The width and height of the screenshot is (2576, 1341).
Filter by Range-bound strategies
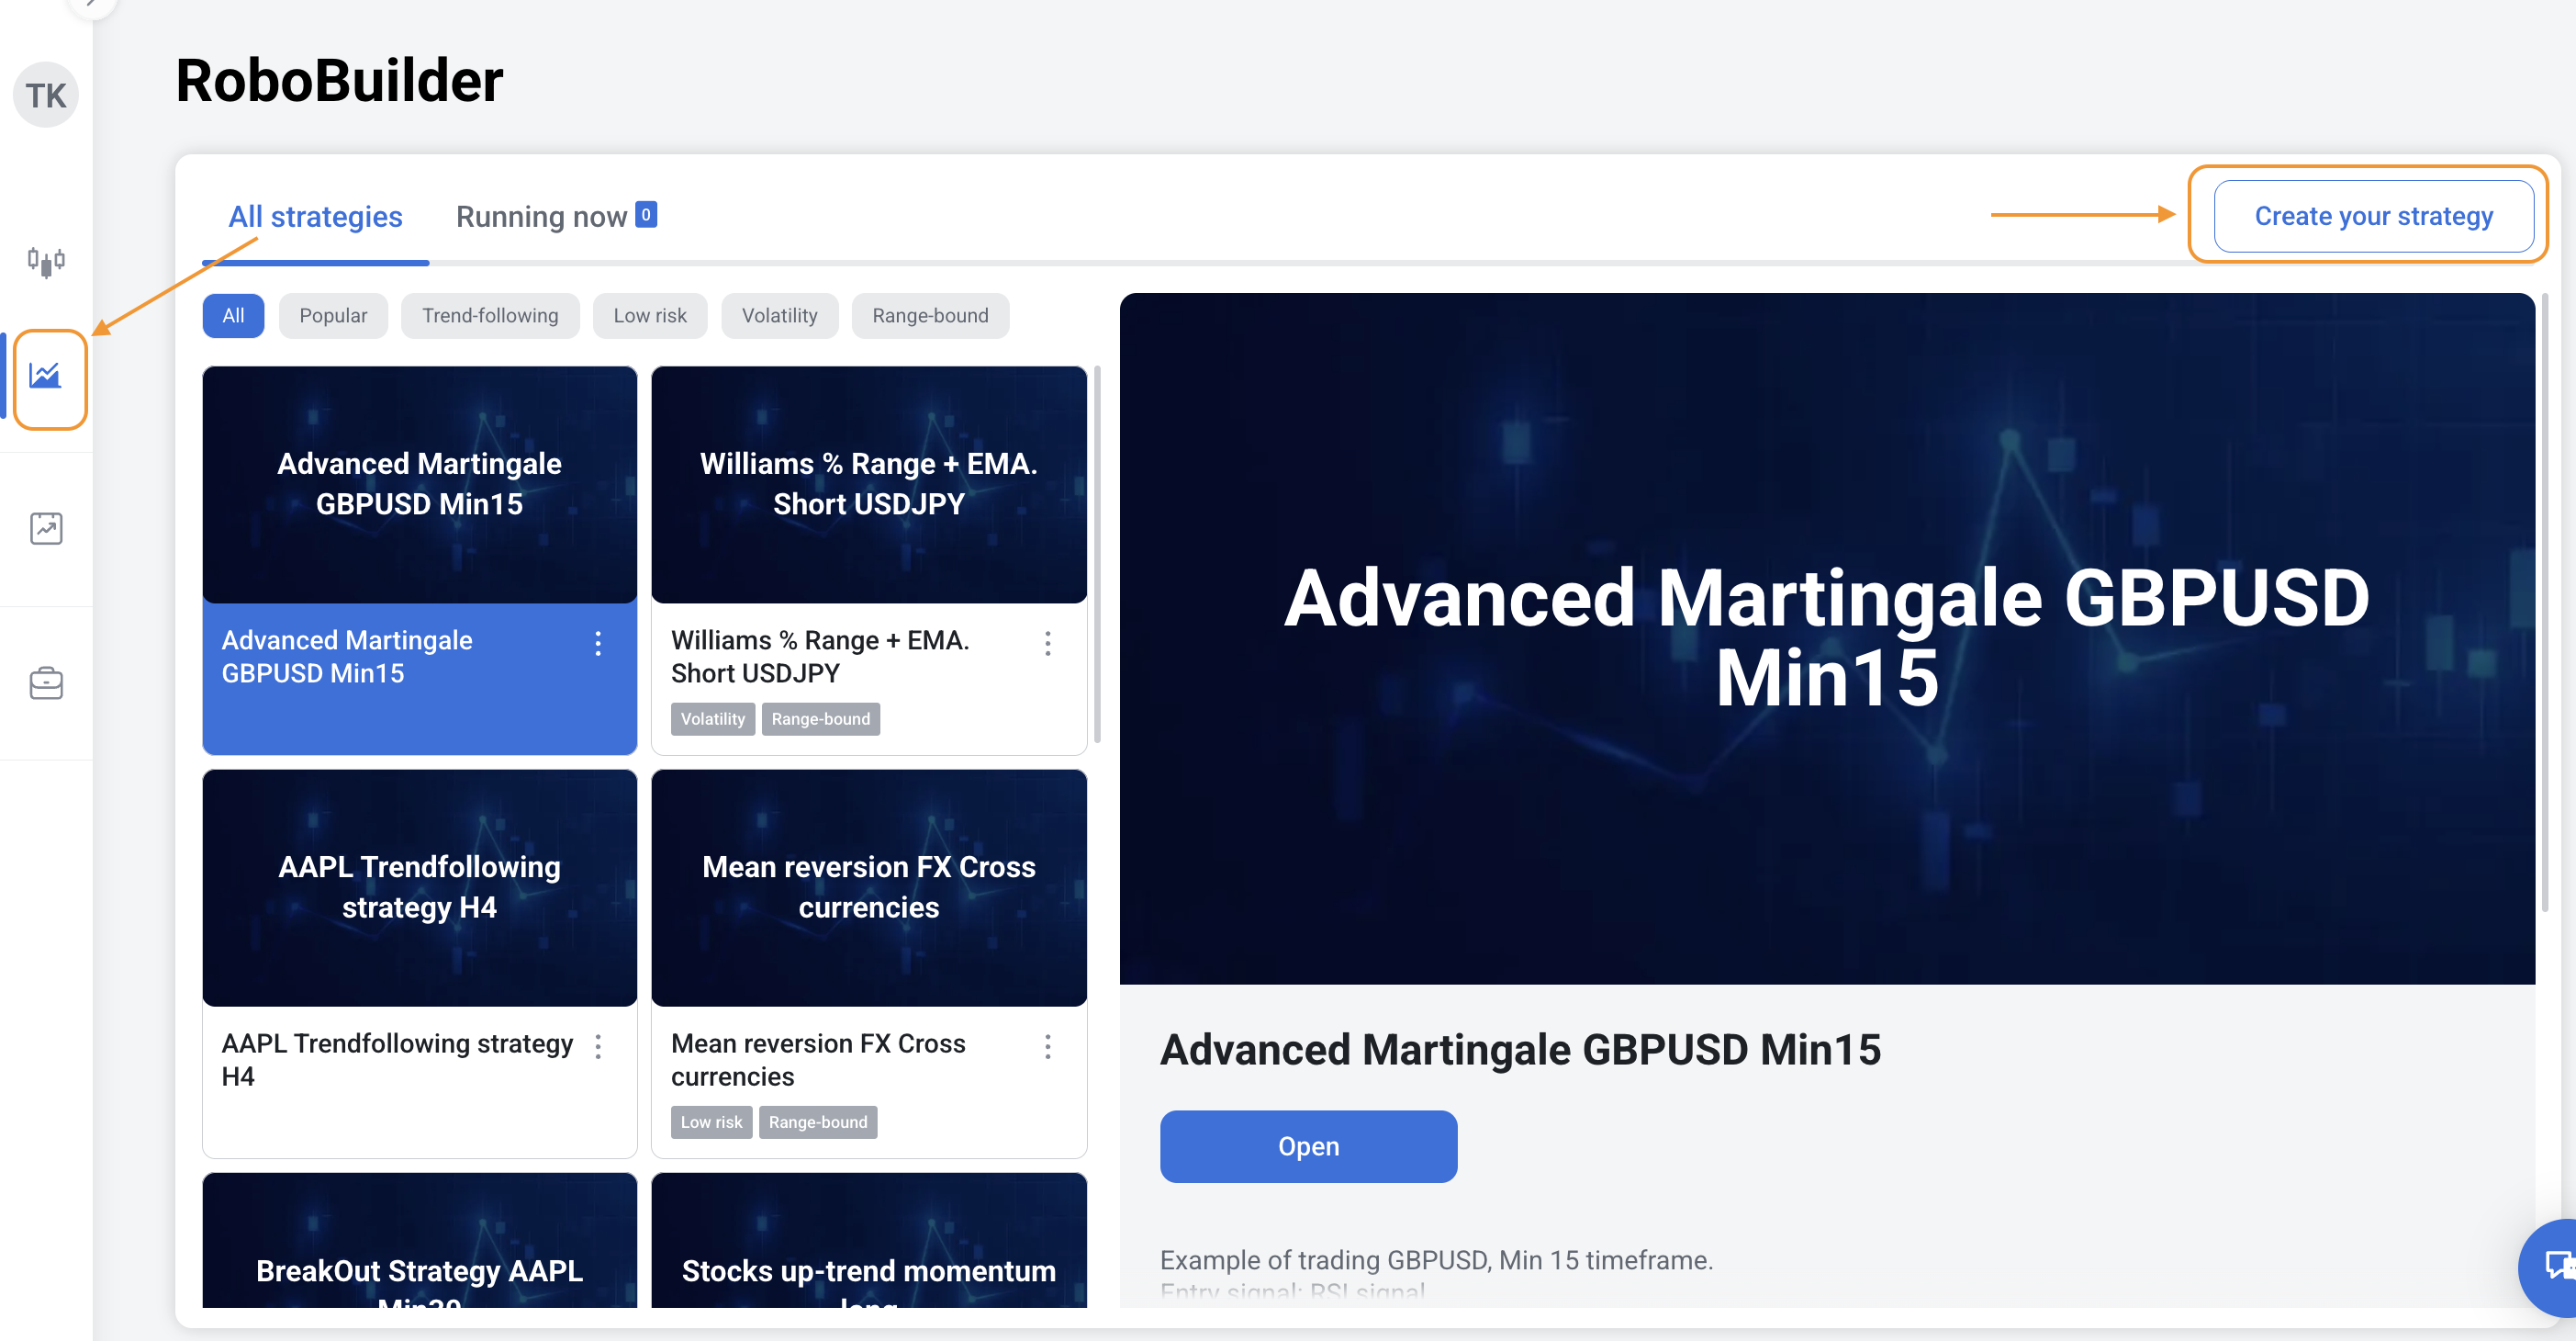click(930, 315)
